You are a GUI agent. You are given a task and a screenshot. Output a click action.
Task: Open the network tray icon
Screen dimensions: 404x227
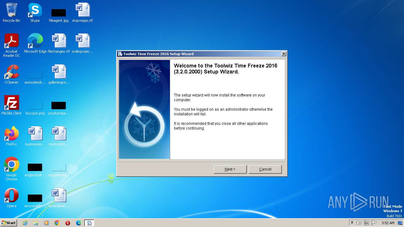[x=366, y=223]
